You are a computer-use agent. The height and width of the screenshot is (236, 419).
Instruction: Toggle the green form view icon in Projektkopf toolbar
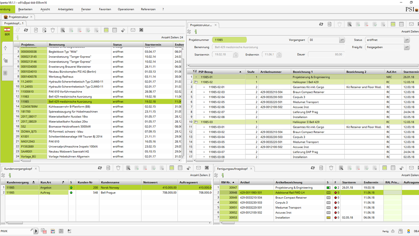pos(106,30)
